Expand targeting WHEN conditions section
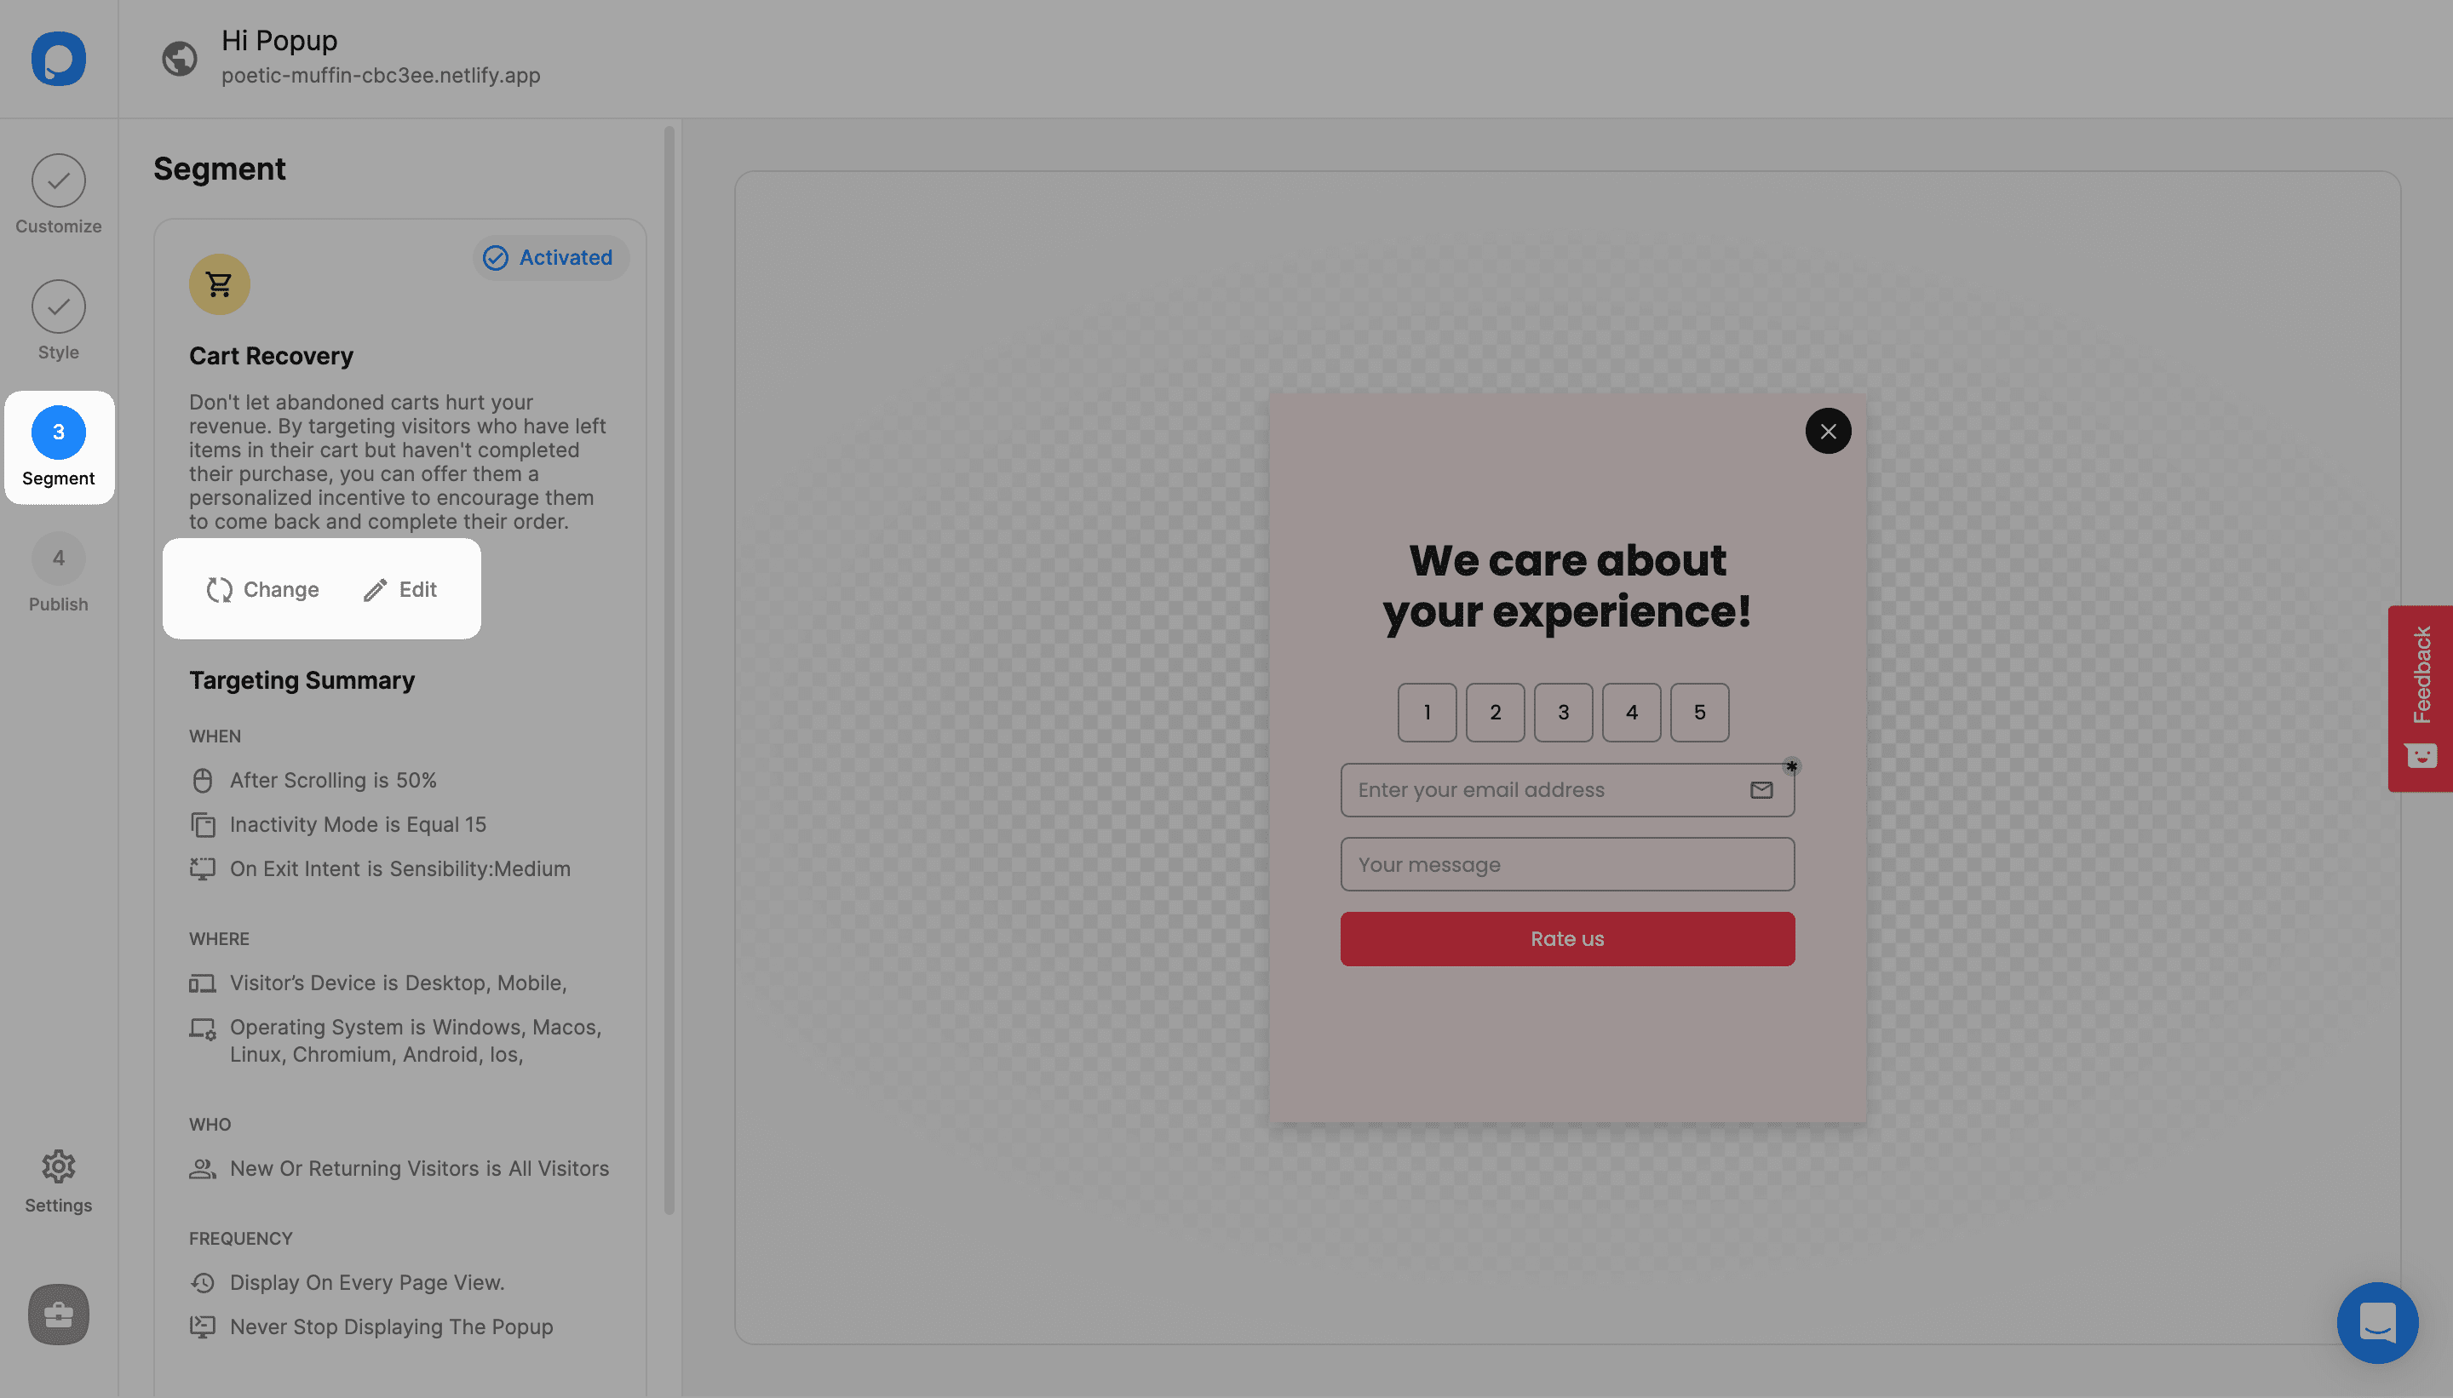The width and height of the screenshot is (2453, 1398). (x=214, y=736)
